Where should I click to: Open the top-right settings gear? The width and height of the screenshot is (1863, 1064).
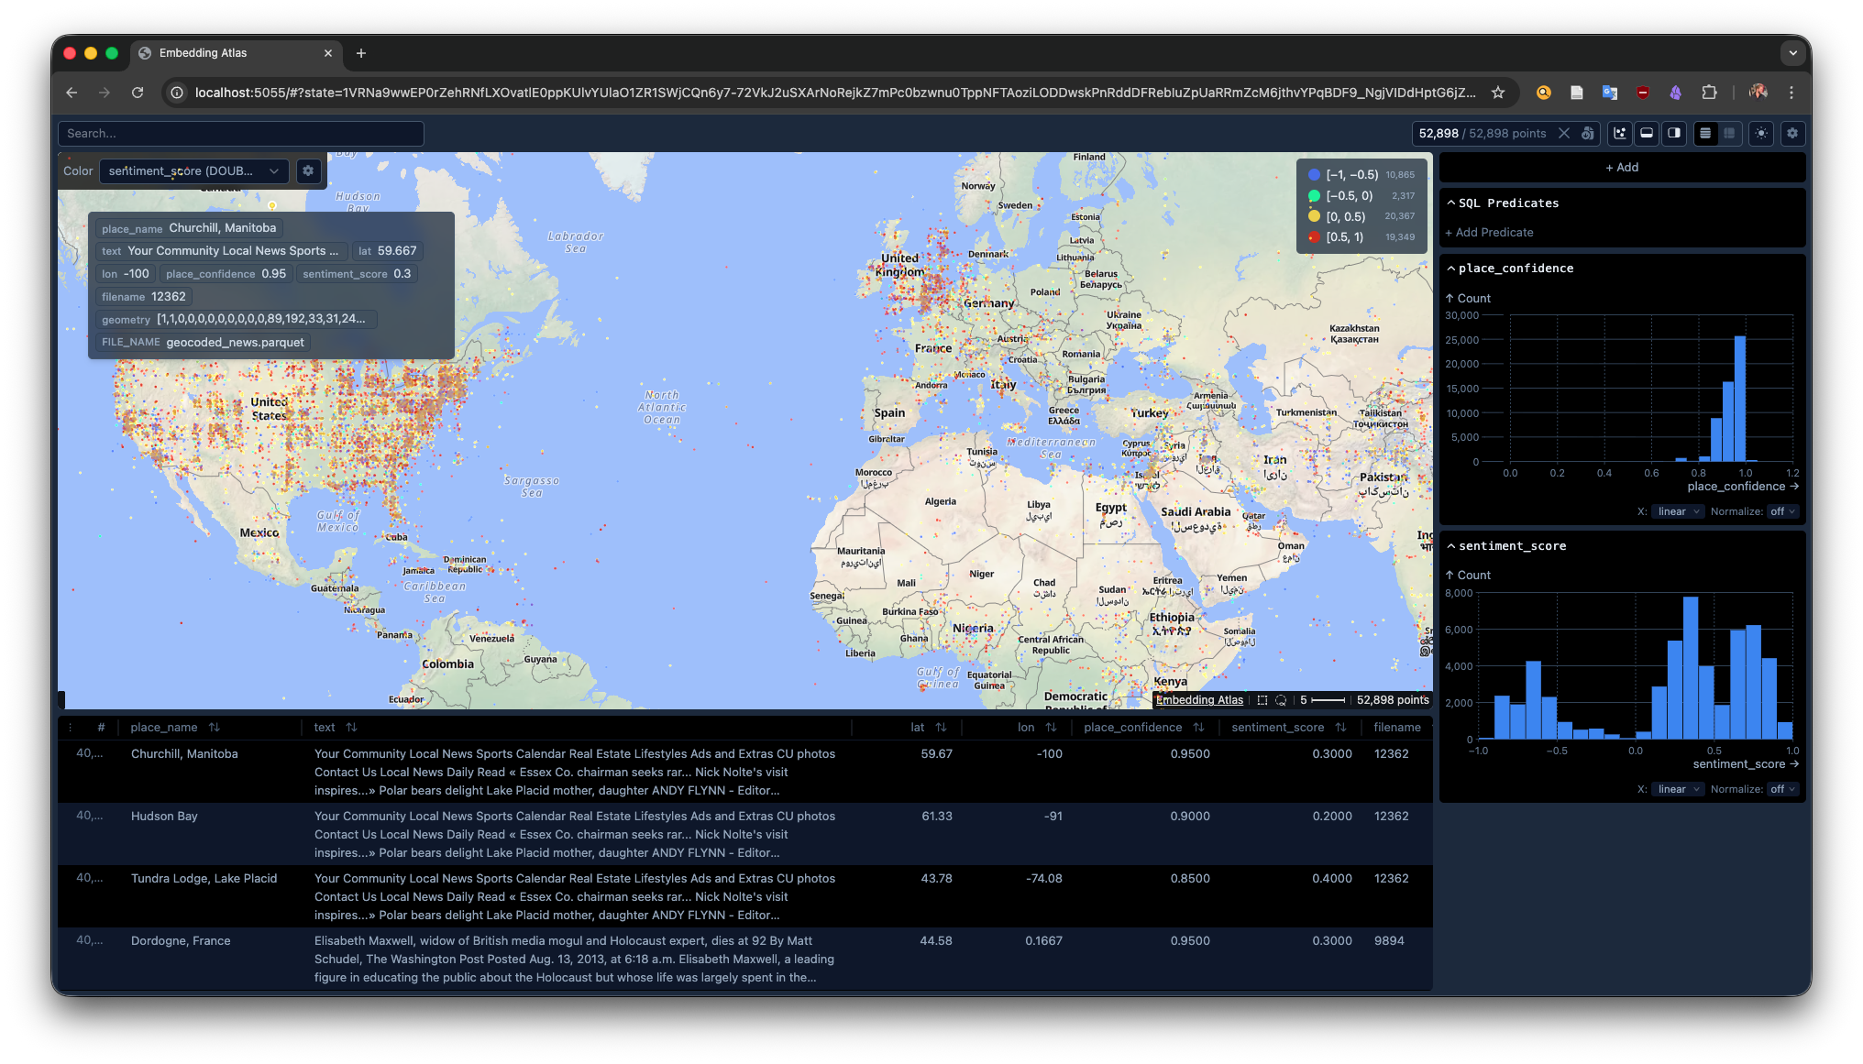[1792, 134]
